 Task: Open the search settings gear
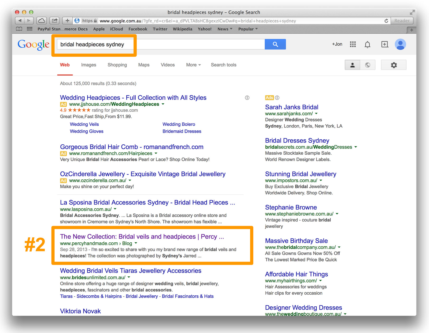(x=394, y=65)
